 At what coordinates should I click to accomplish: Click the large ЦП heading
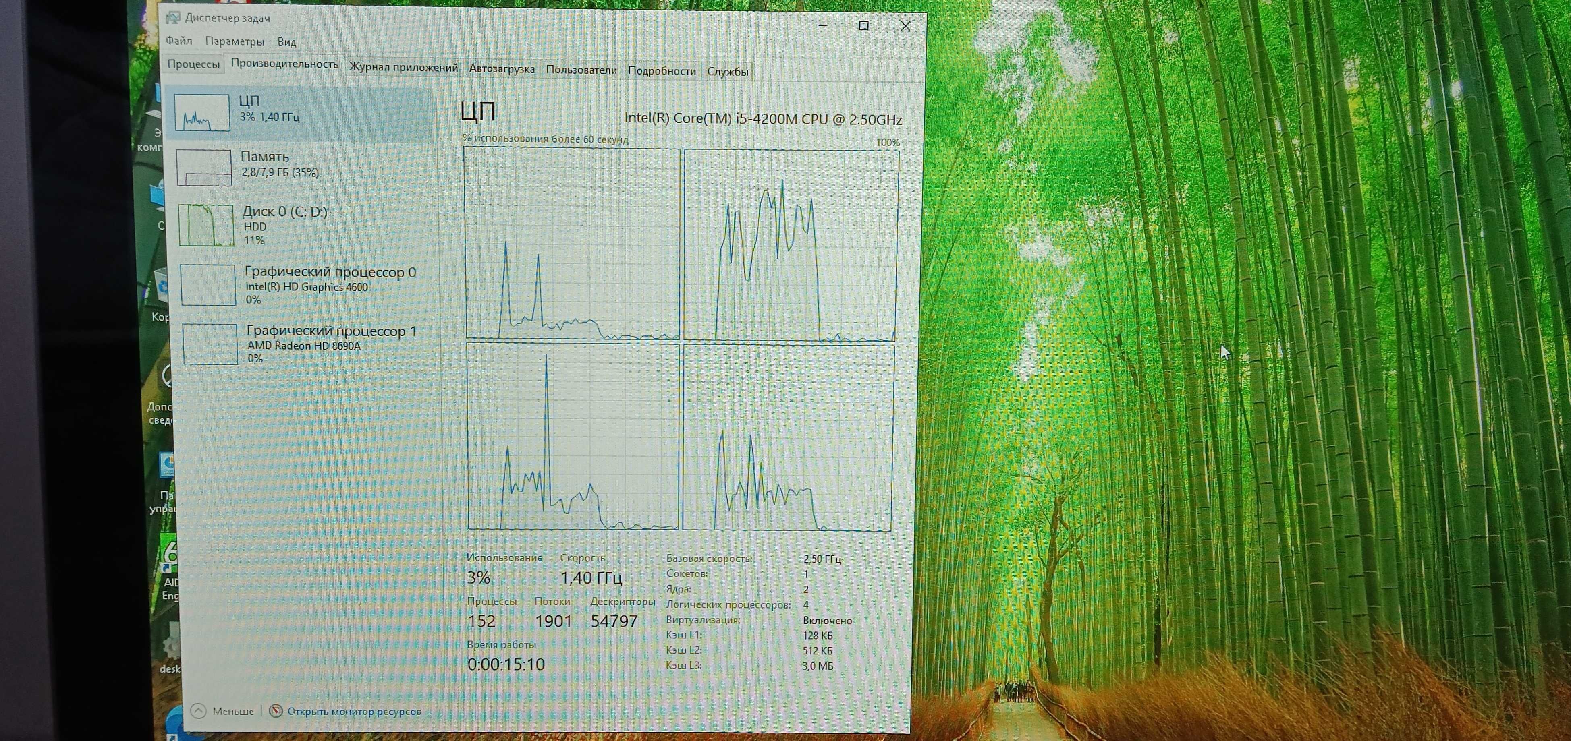(477, 112)
